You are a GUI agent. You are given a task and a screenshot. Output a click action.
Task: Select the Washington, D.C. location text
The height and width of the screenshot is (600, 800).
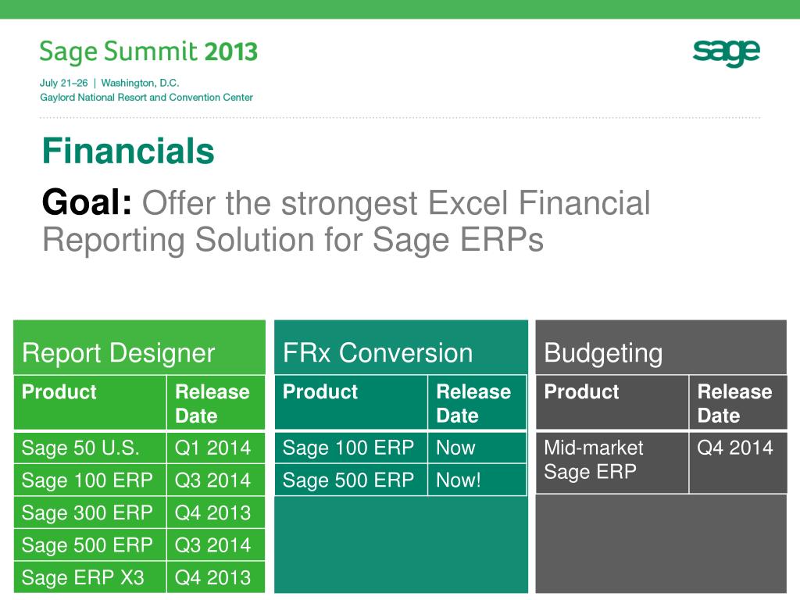pos(140,83)
